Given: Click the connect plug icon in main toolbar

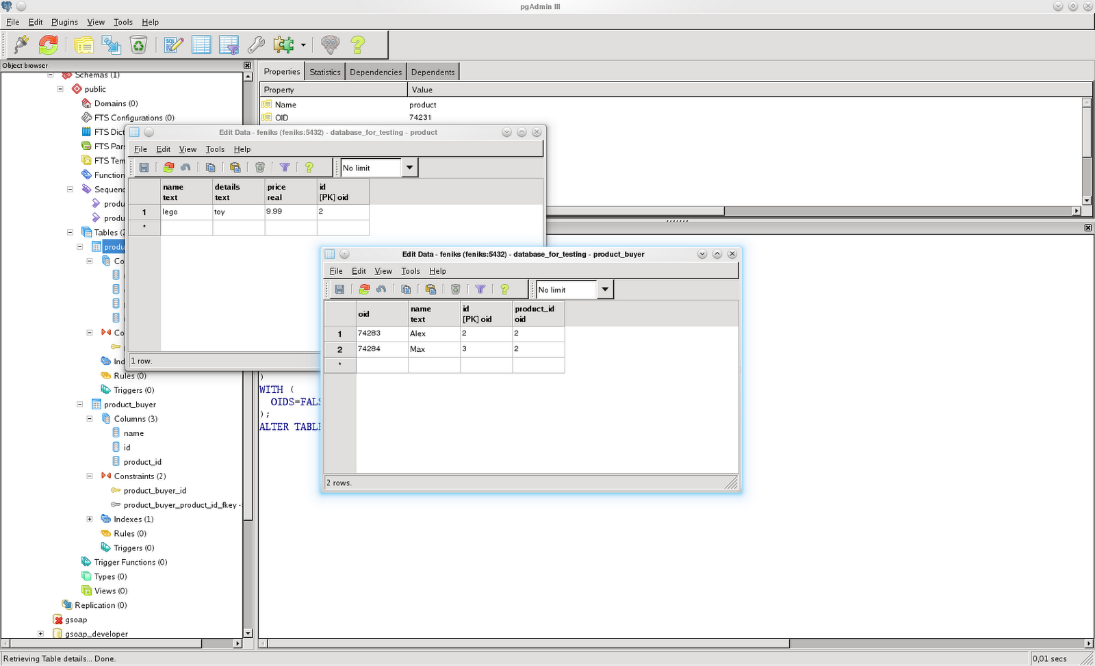Looking at the screenshot, I should (x=21, y=45).
